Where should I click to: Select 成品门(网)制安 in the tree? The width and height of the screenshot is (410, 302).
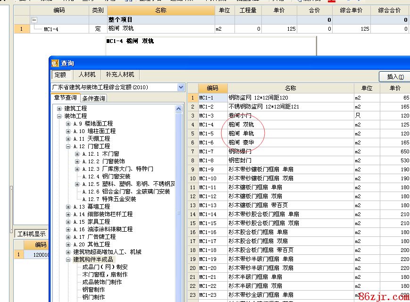click(105, 267)
